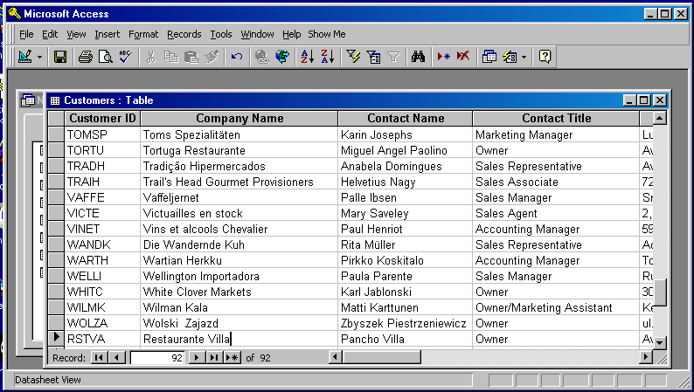
Task: Click Sort Ascending icon
Action: [x=307, y=57]
